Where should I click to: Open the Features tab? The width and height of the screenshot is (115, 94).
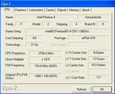[x=21, y=10]
